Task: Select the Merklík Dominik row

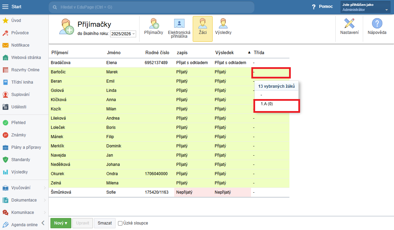Action: 169,146
